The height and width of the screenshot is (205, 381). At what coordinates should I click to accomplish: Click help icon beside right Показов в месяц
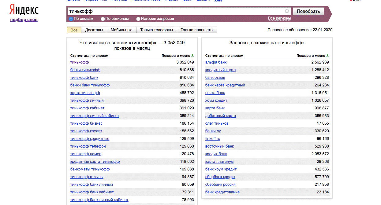327,56
